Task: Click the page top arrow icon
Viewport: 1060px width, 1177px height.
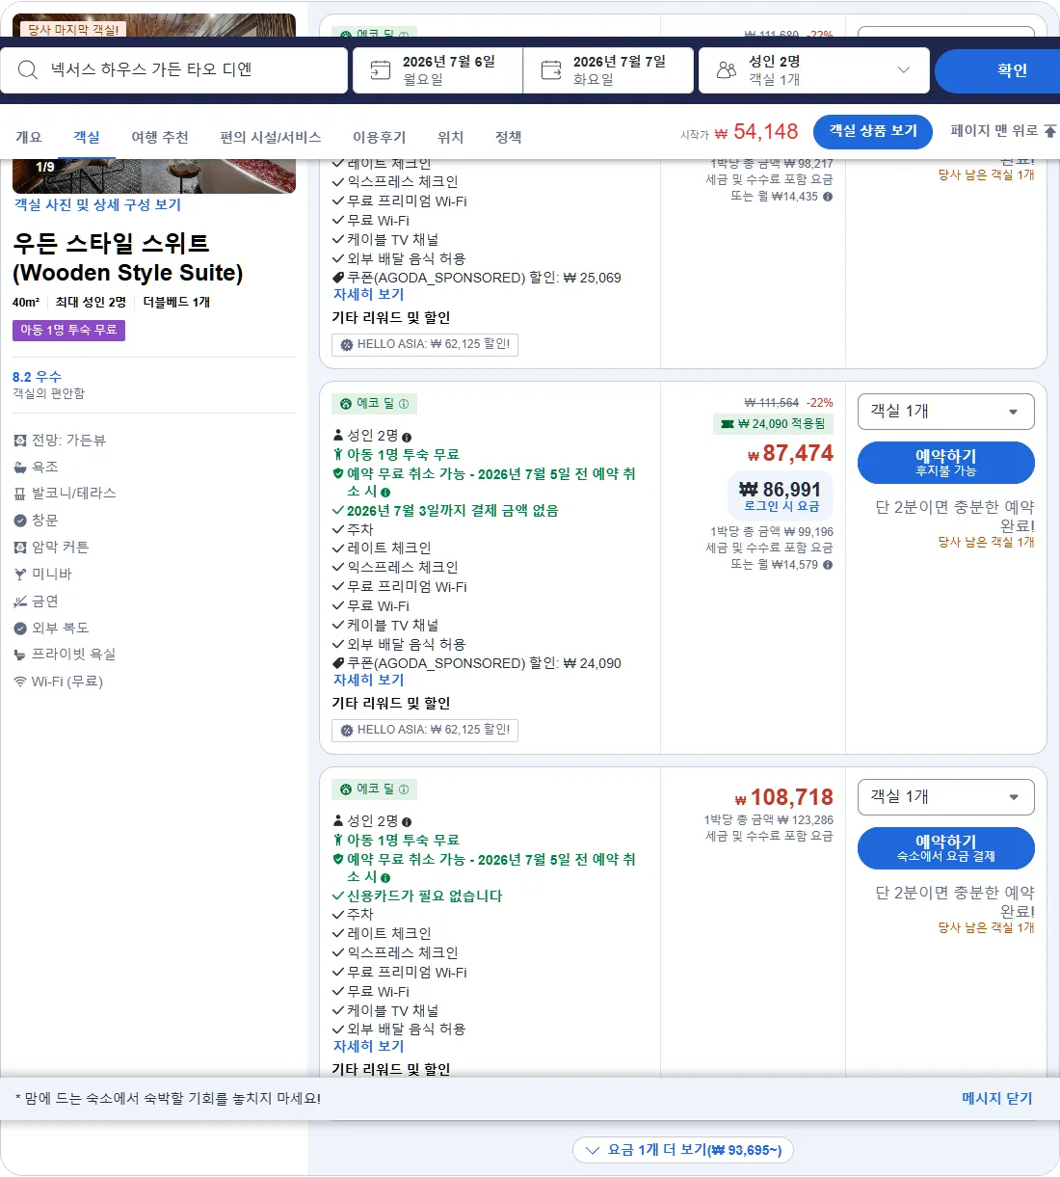Action: click(1050, 131)
